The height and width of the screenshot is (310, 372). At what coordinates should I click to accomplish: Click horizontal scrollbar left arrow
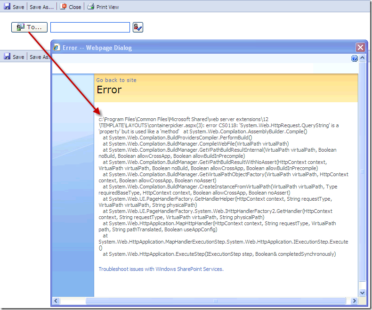coord(56,301)
